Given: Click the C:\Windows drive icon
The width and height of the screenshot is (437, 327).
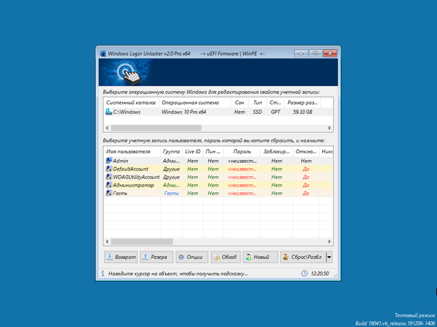Looking at the screenshot, I should 109,112.
